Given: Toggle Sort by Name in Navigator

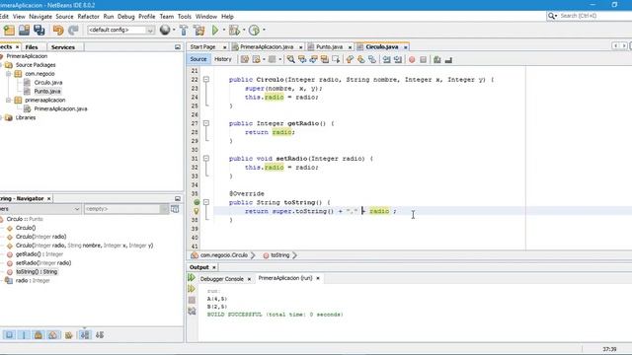Looking at the screenshot, I should coord(85,335).
